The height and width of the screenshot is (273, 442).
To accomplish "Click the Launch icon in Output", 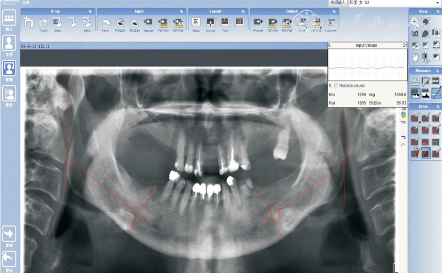I will [x=331, y=22].
